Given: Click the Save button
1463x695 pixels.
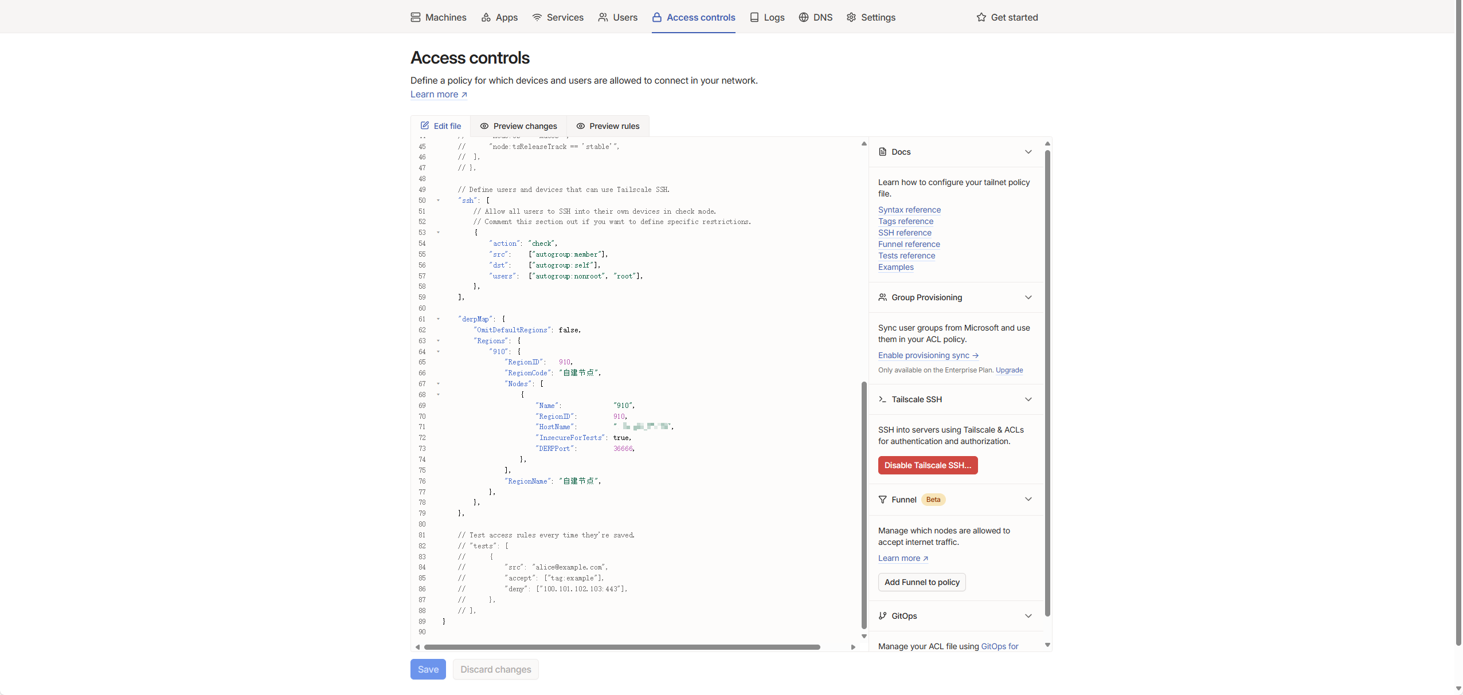Looking at the screenshot, I should point(428,669).
